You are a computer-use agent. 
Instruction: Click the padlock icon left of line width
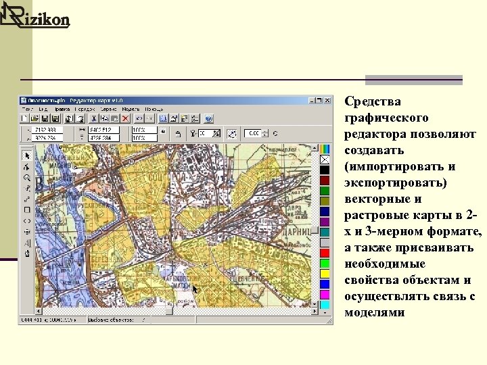pos(178,134)
